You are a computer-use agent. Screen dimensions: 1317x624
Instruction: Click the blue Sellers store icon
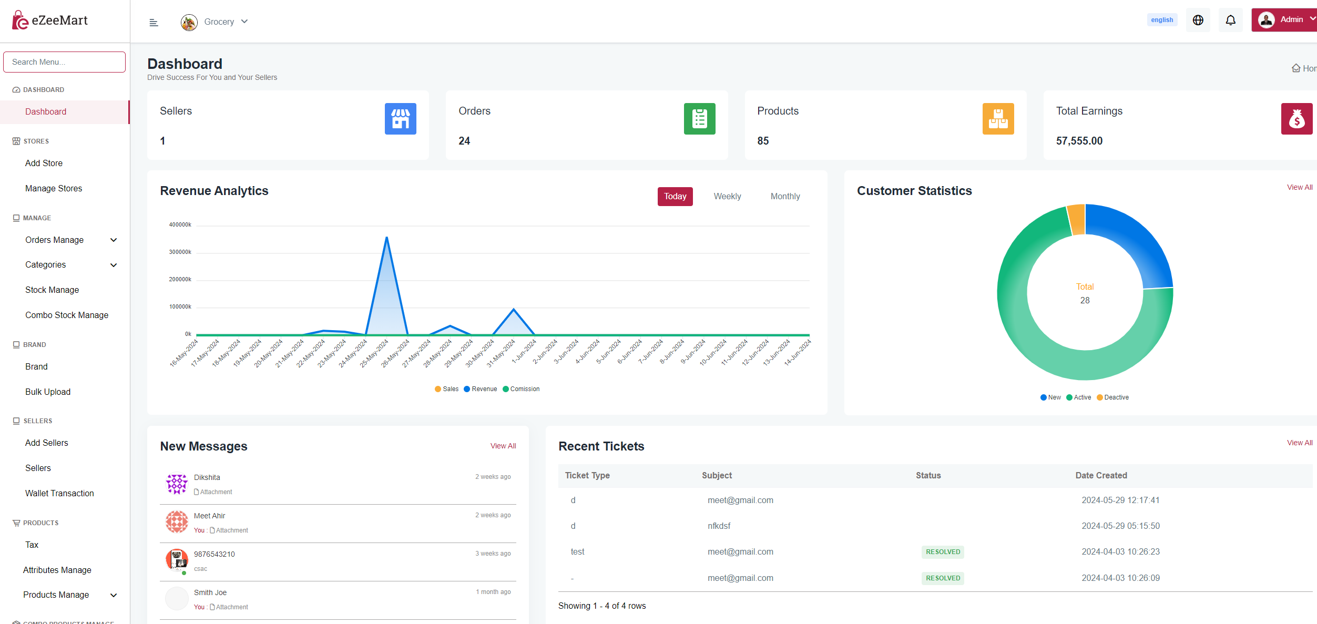(x=400, y=119)
